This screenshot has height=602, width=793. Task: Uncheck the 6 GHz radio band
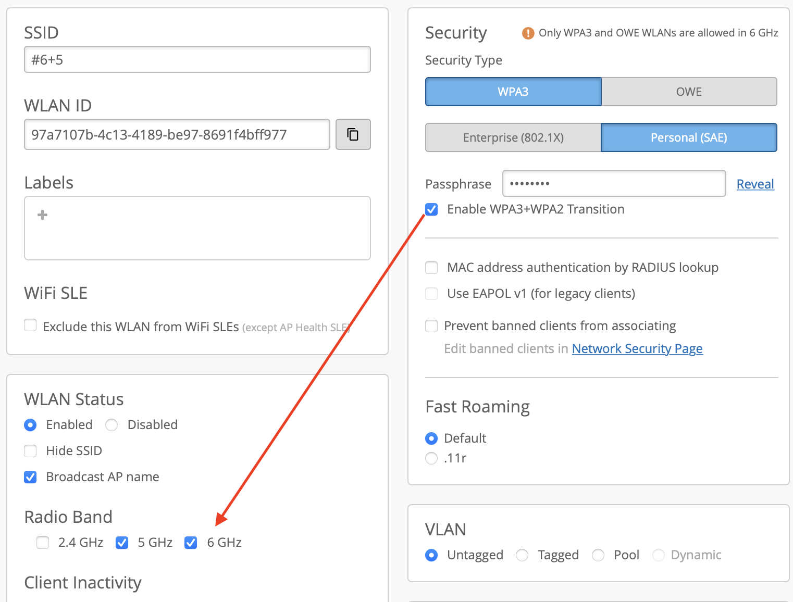tap(191, 543)
